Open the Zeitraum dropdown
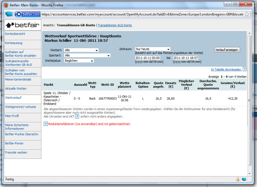The image size is (257, 187). 152,49
